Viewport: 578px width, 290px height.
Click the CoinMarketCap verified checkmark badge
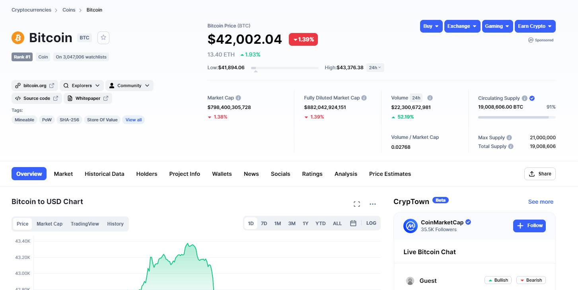click(468, 222)
